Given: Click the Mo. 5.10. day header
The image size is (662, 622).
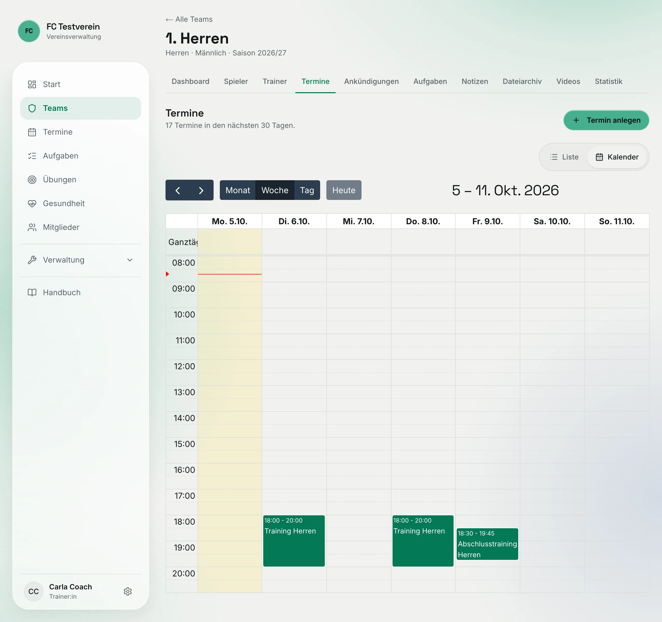Looking at the screenshot, I should pos(229,221).
